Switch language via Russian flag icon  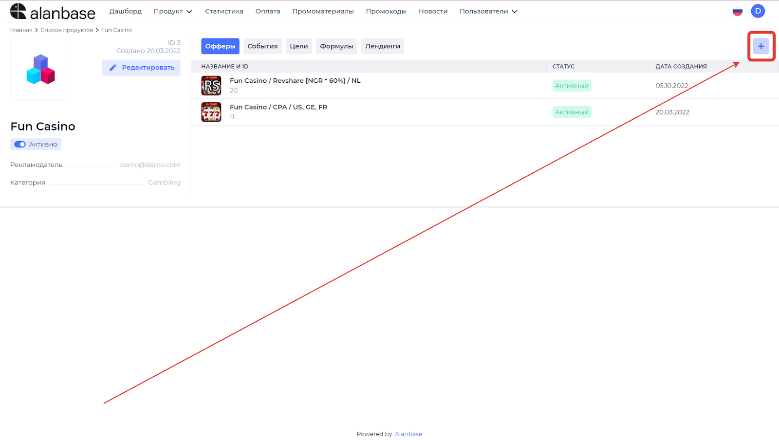coord(737,12)
